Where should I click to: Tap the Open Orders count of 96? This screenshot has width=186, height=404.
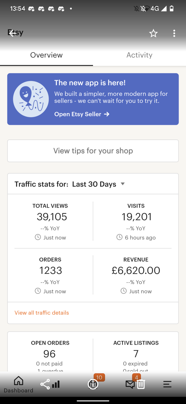[x=50, y=354]
